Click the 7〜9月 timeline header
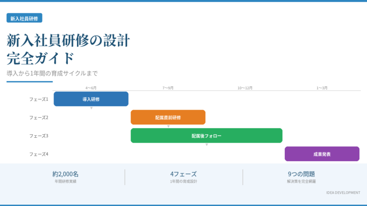The width and height of the screenshot is (367, 206). [x=168, y=88]
